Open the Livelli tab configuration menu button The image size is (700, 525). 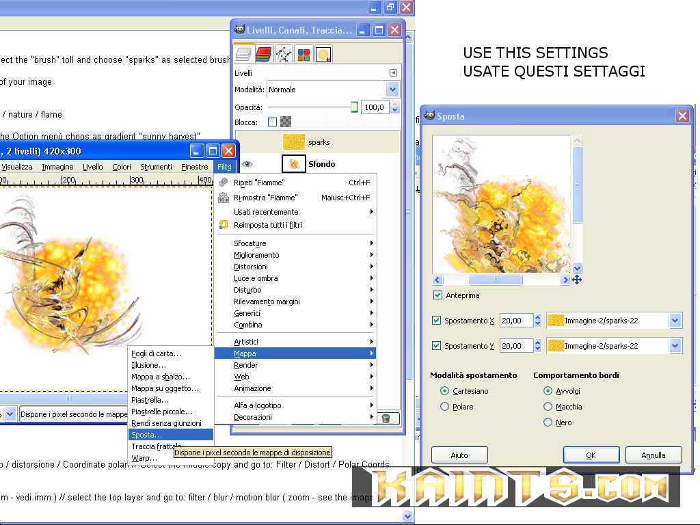393,72
